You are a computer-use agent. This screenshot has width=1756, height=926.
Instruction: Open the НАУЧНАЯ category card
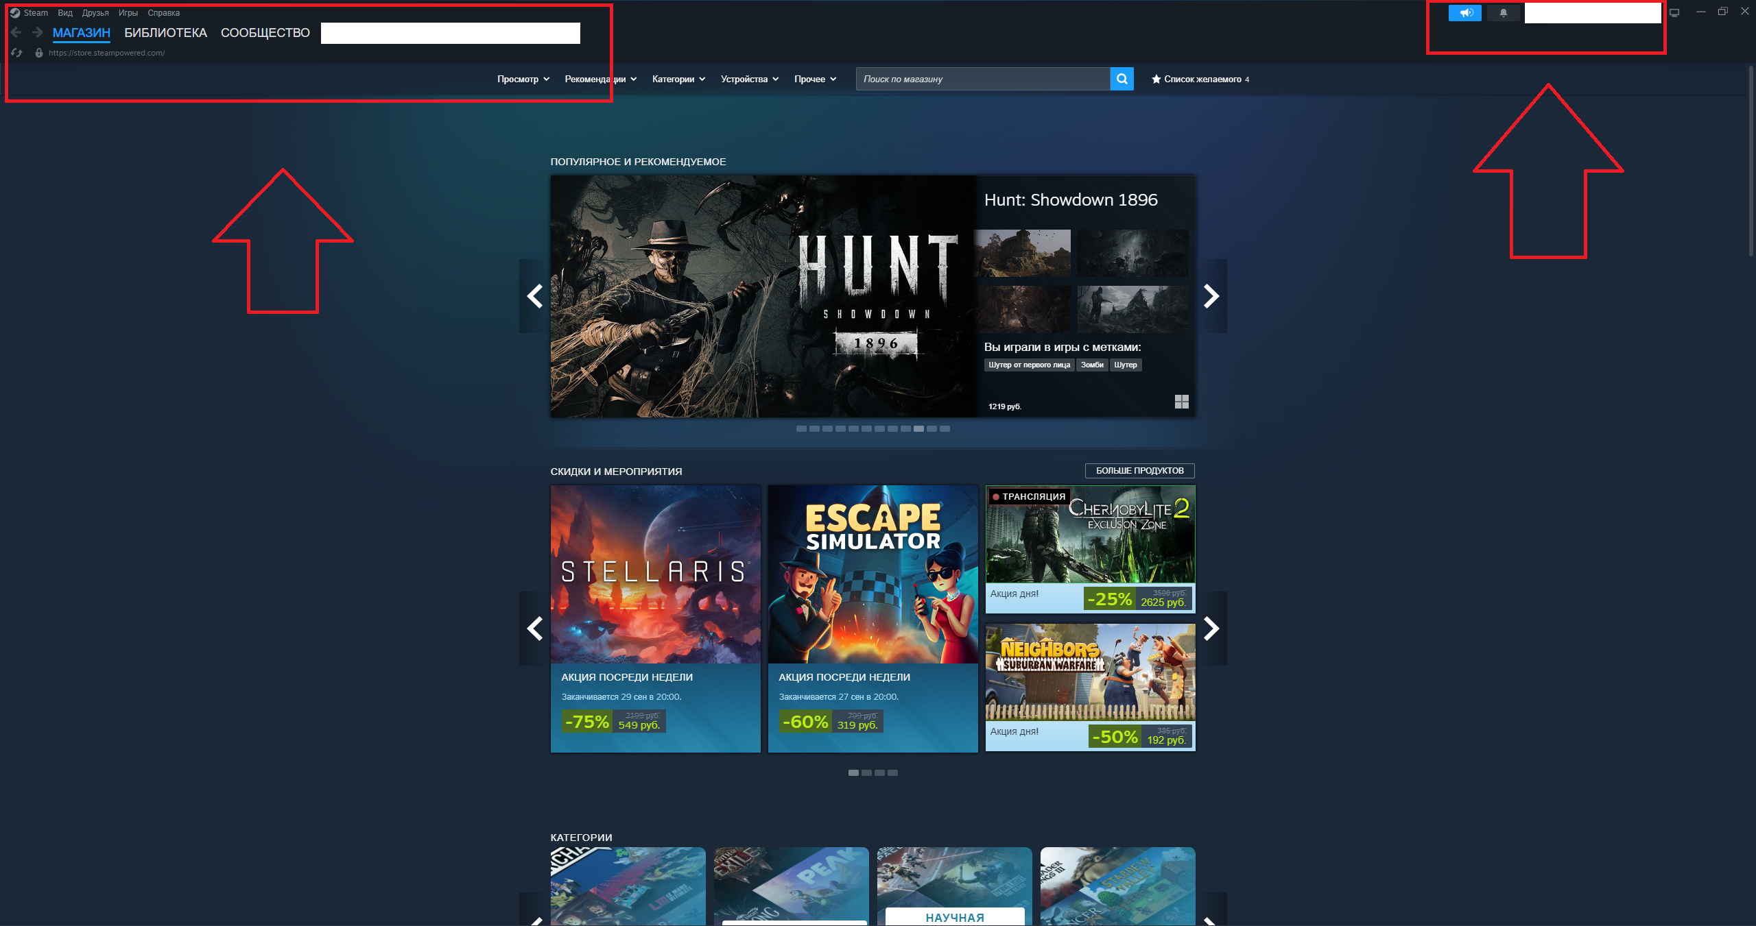[x=955, y=887]
